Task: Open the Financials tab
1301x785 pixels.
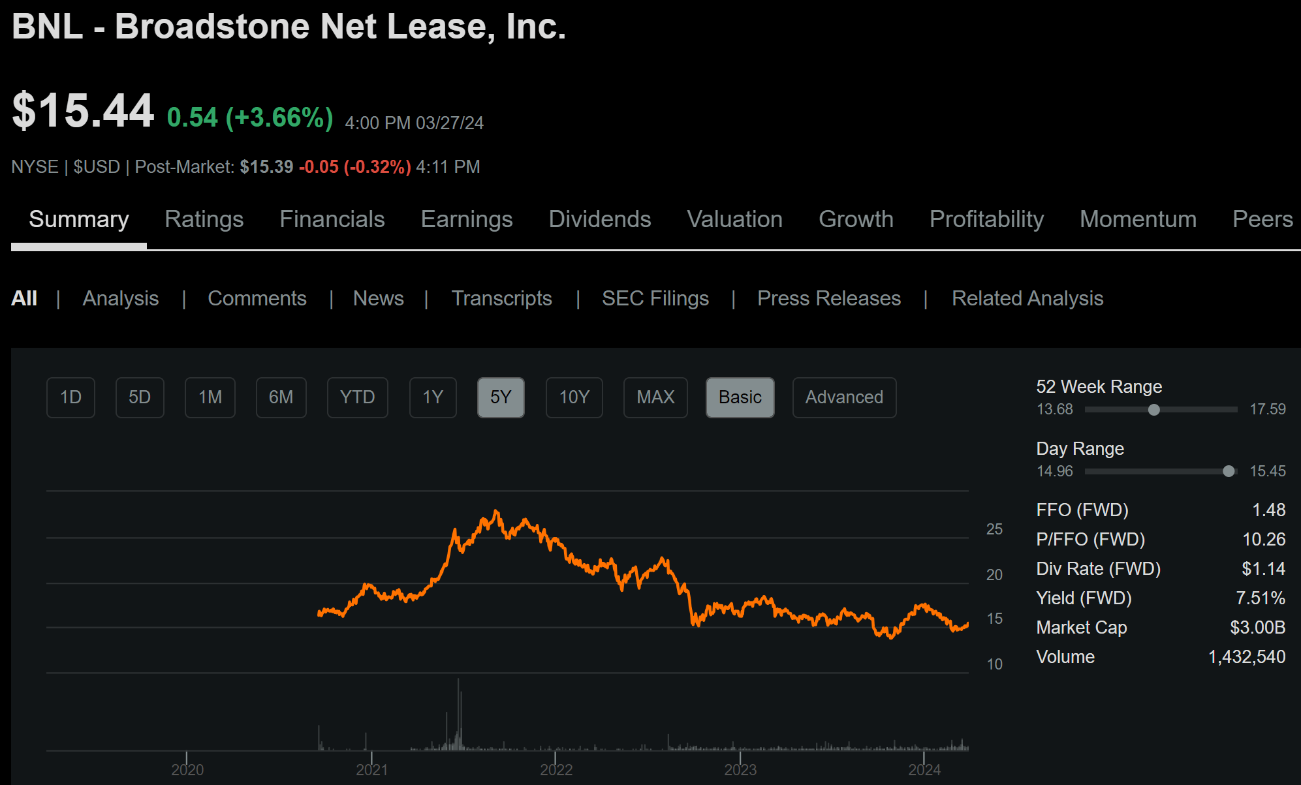Action: point(332,219)
